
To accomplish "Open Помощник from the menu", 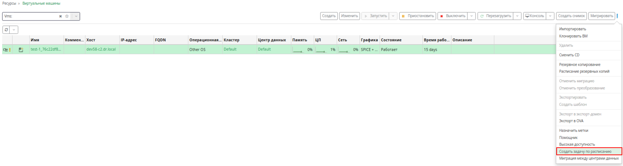I will coord(568,138).
